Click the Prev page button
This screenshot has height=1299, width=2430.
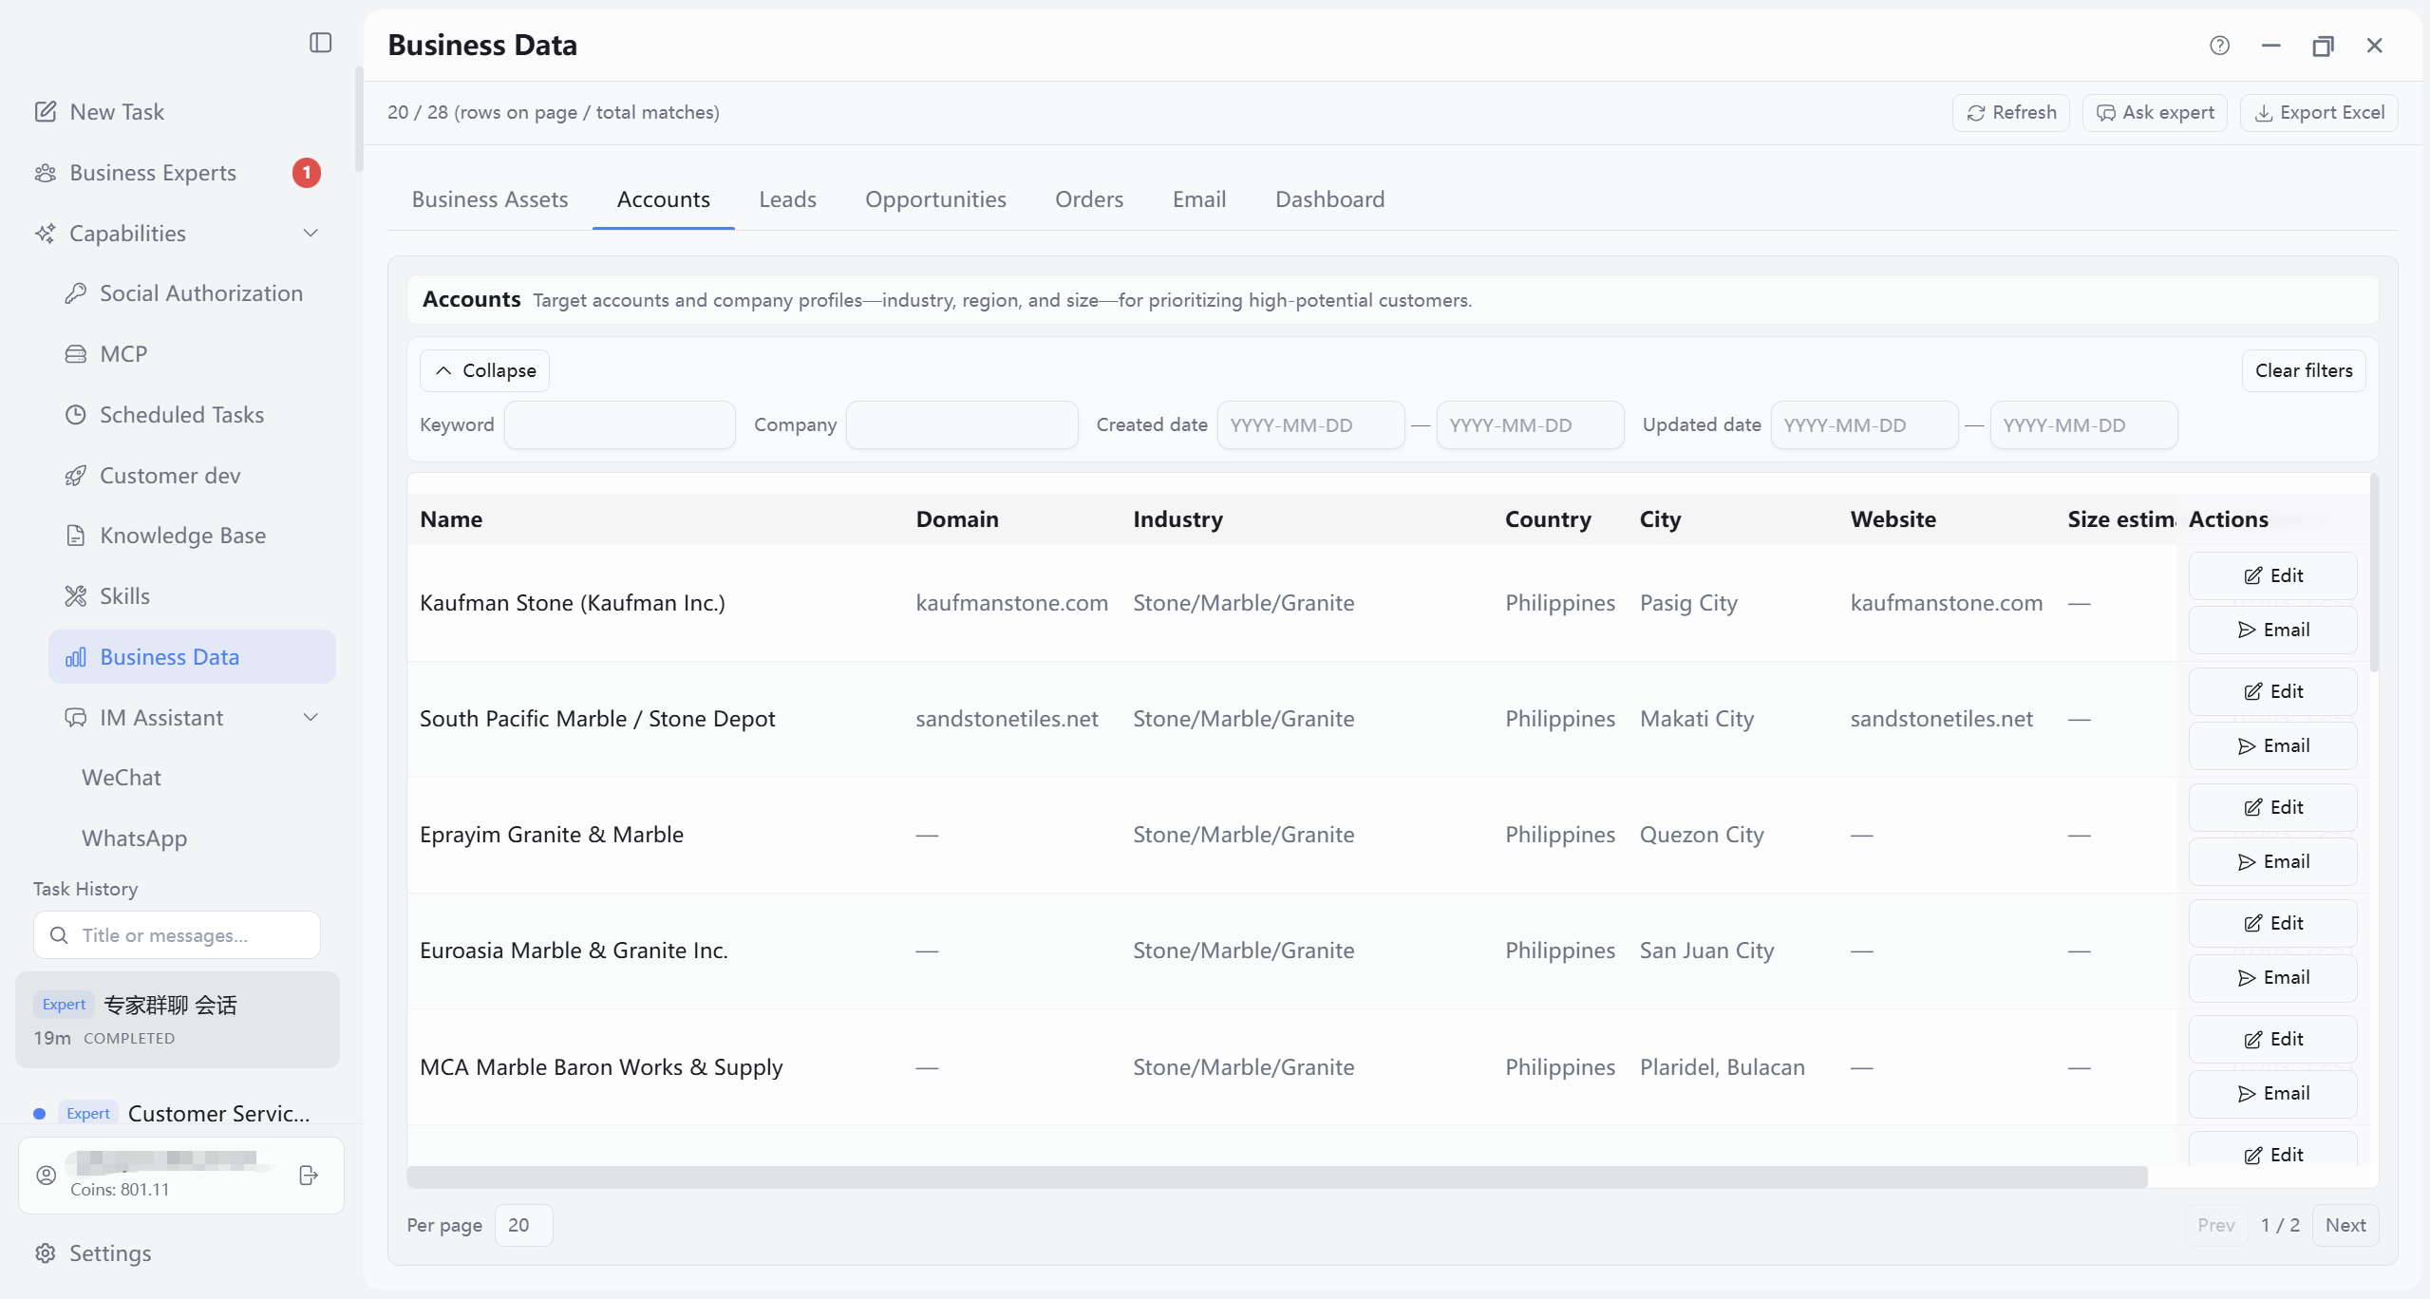[2215, 1225]
